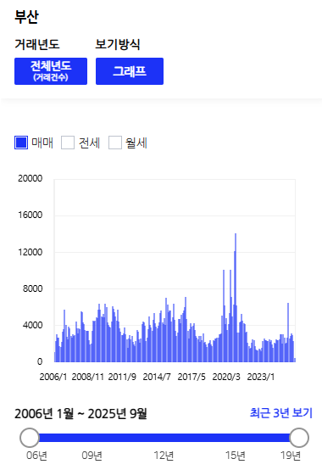
Task: Click the 06년 slider tick label
Action: coord(36,456)
